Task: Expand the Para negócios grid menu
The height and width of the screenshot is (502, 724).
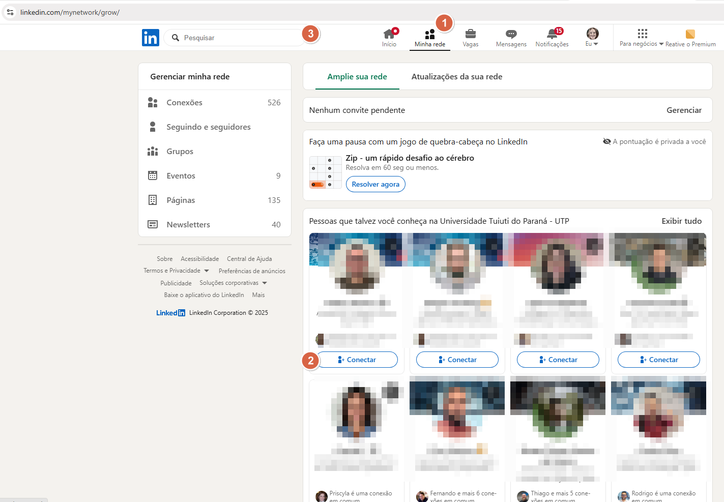Action: pyautogui.click(x=642, y=38)
